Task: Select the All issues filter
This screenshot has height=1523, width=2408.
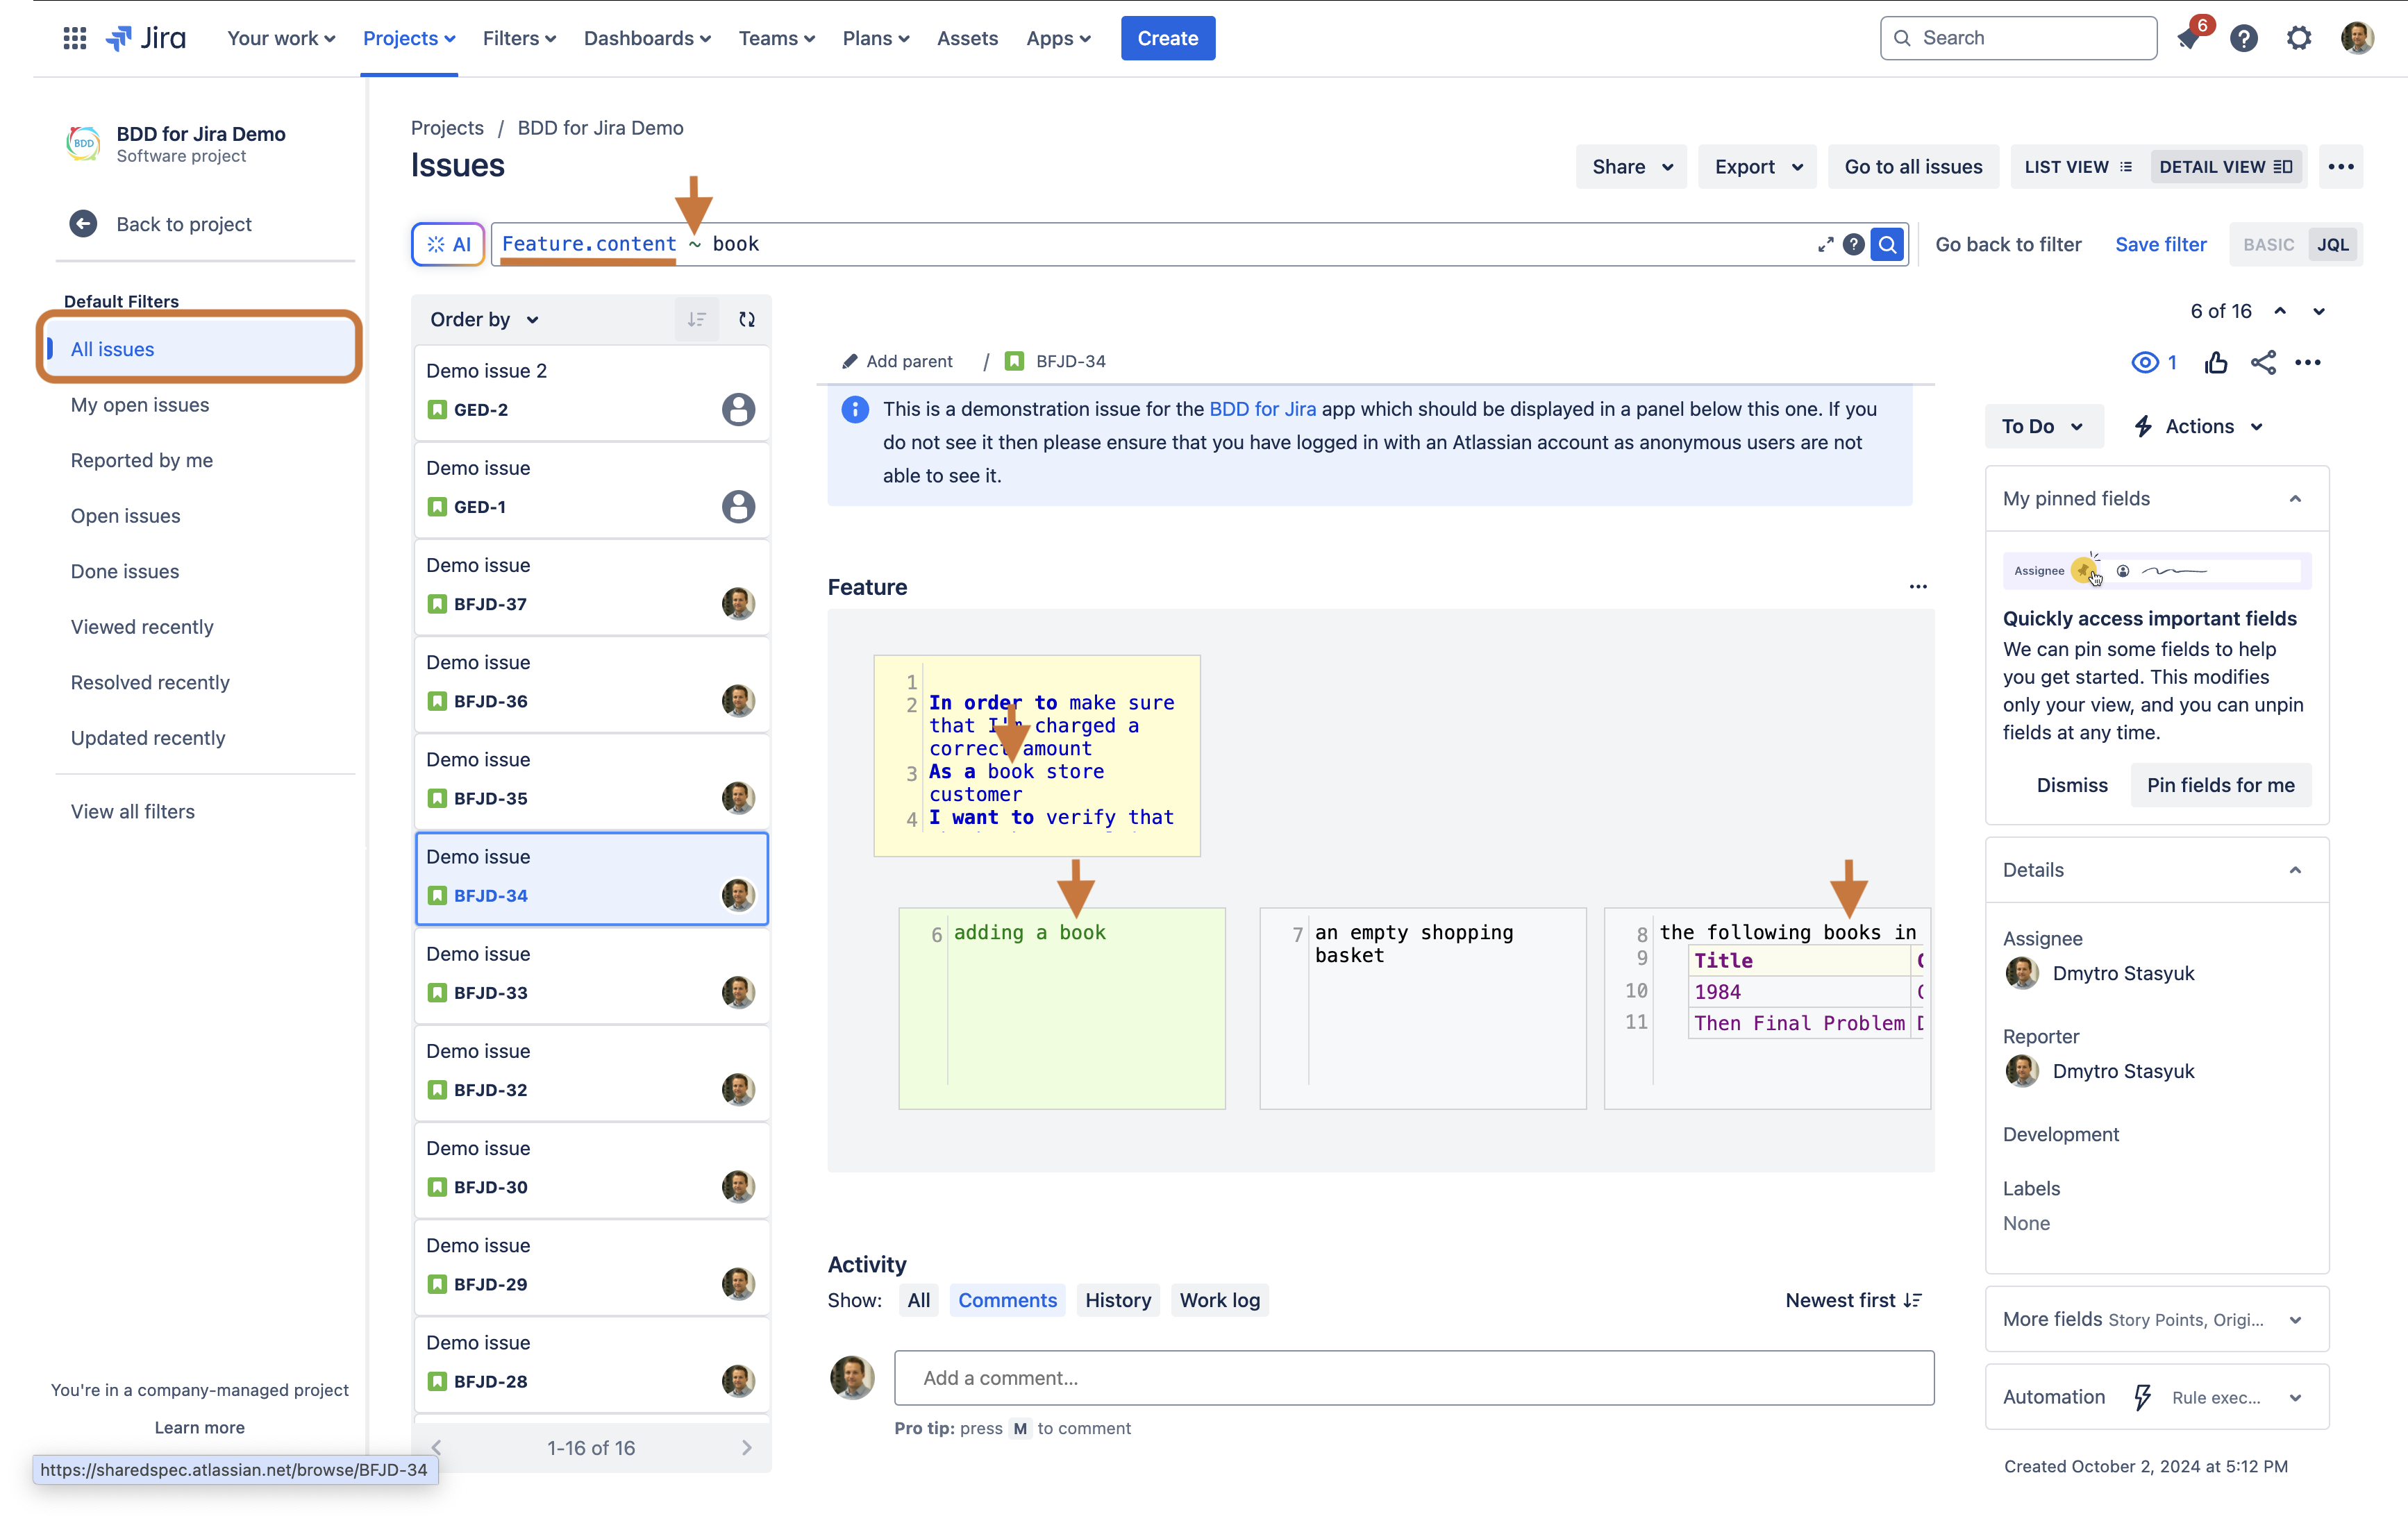Action: click(200, 349)
